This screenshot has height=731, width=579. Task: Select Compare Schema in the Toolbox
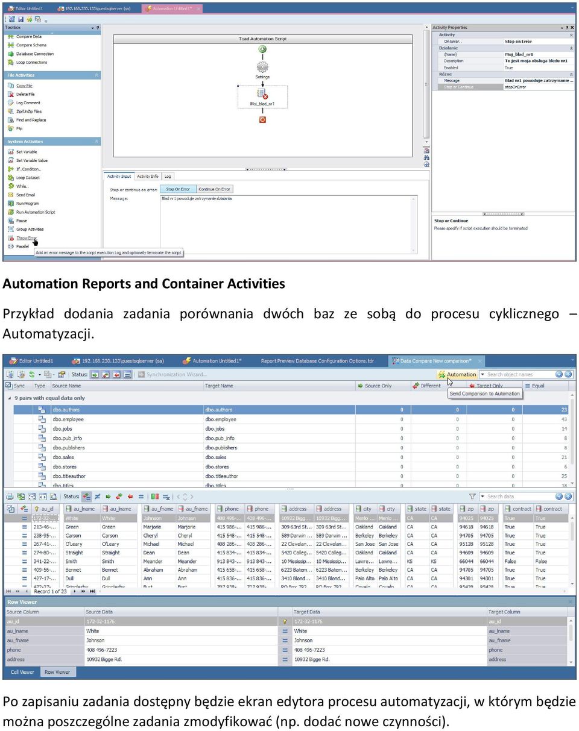coord(27,45)
